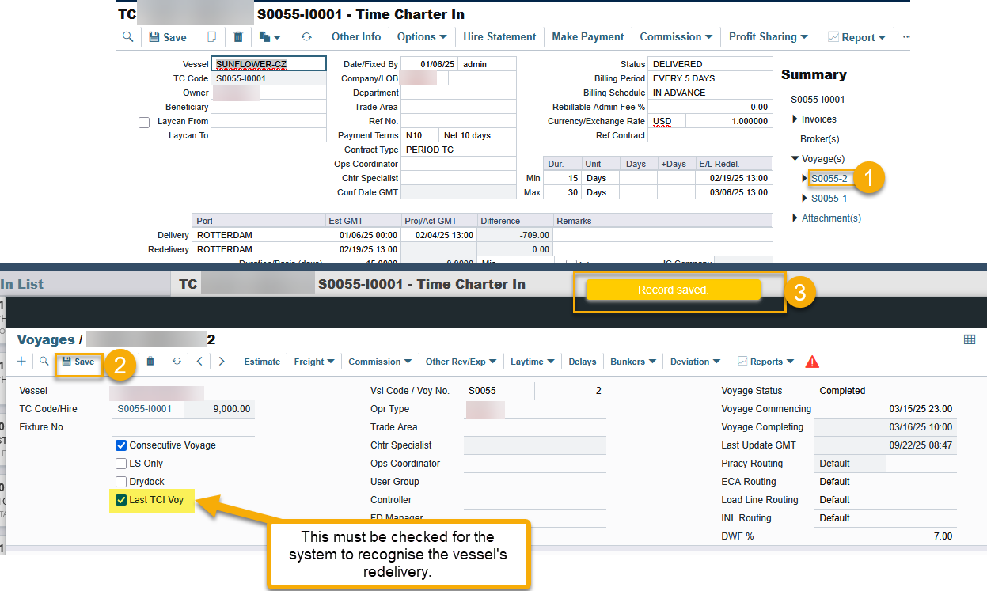Click Save in the Voyages toolbar
The image size is (987, 591).
tap(78, 362)
